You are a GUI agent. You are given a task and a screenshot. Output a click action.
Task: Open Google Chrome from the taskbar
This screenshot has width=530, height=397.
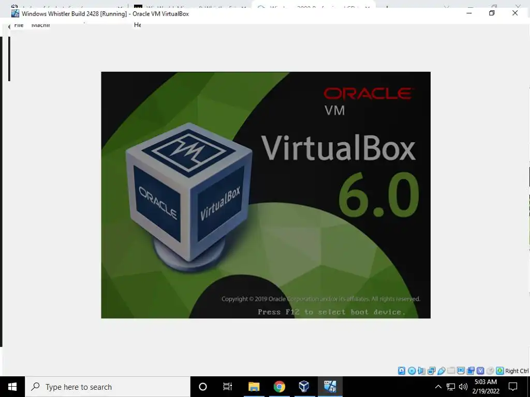tap(279, 387)
